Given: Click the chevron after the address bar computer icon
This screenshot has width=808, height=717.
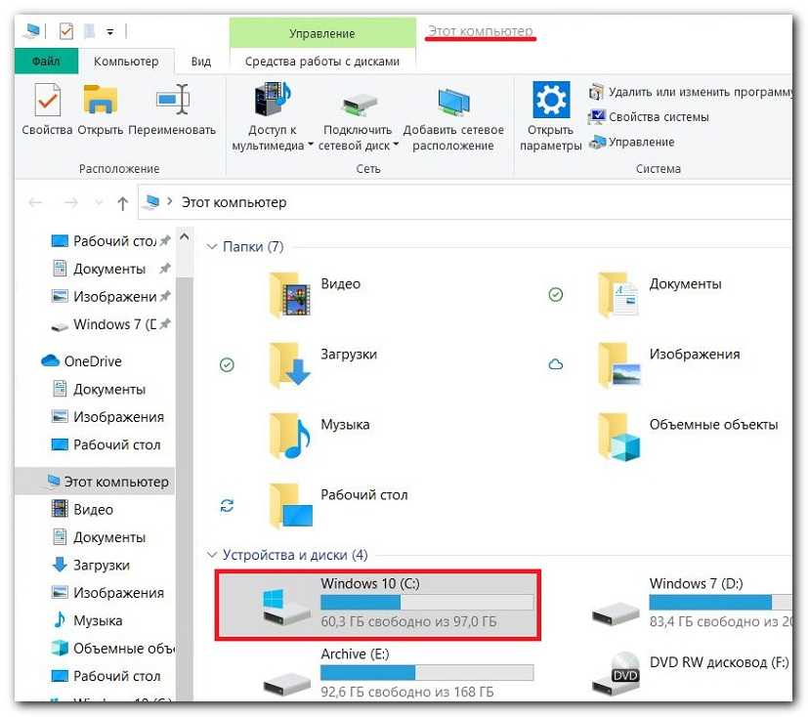Looking at the screenshot, I should (x=170, y=202).
